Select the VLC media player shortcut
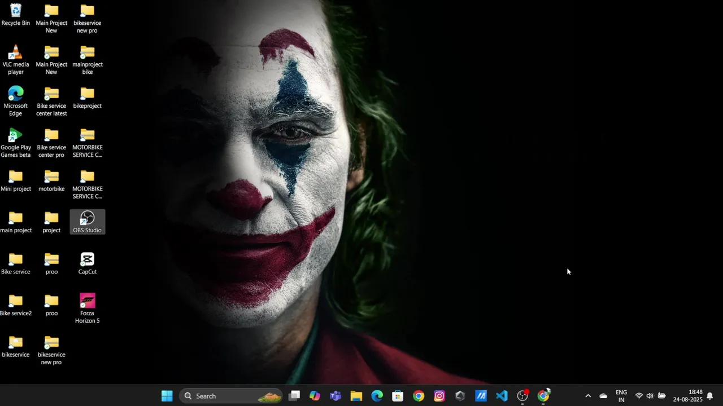 pos(16,60)
